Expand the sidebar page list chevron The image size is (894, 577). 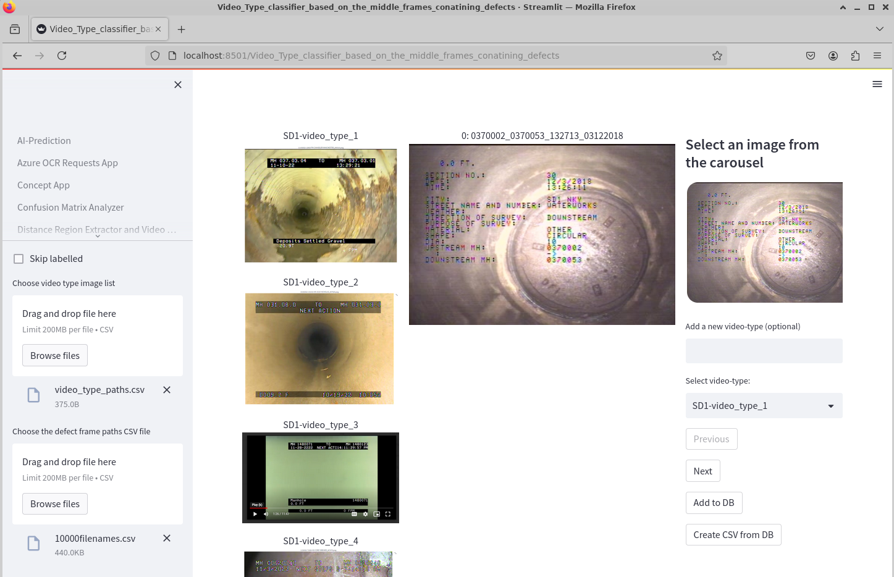click(x=98, y=236)
